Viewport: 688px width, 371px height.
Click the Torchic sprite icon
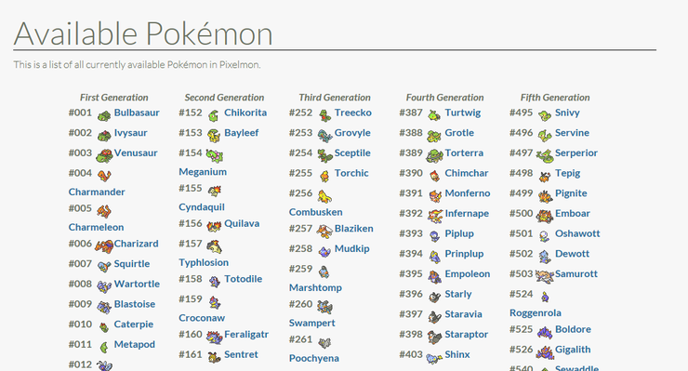click(x=324, y=176)
